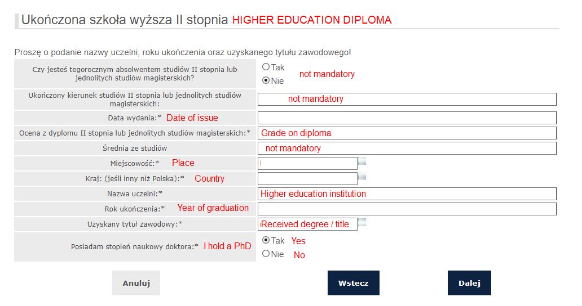The height and width of the screenshot is (306, 582).
Task: Click into the Data wydania field
Action: pos(406,118)
